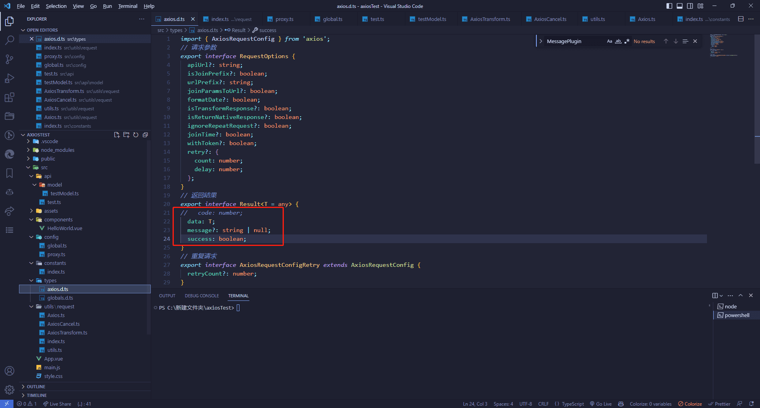The height and width of the screenshot is (408, 760).
Task: Open the Run and Debug view
Action: [x=9, y=78]
